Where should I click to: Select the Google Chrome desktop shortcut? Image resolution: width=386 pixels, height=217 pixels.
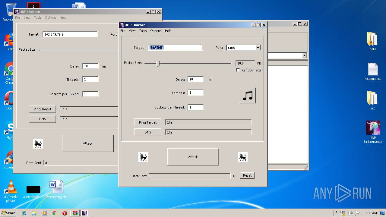[x=9, y=73]
